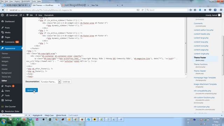Screen dimensions: 224x126
Task: Click the browser home icon
Action: click(205, 10)
